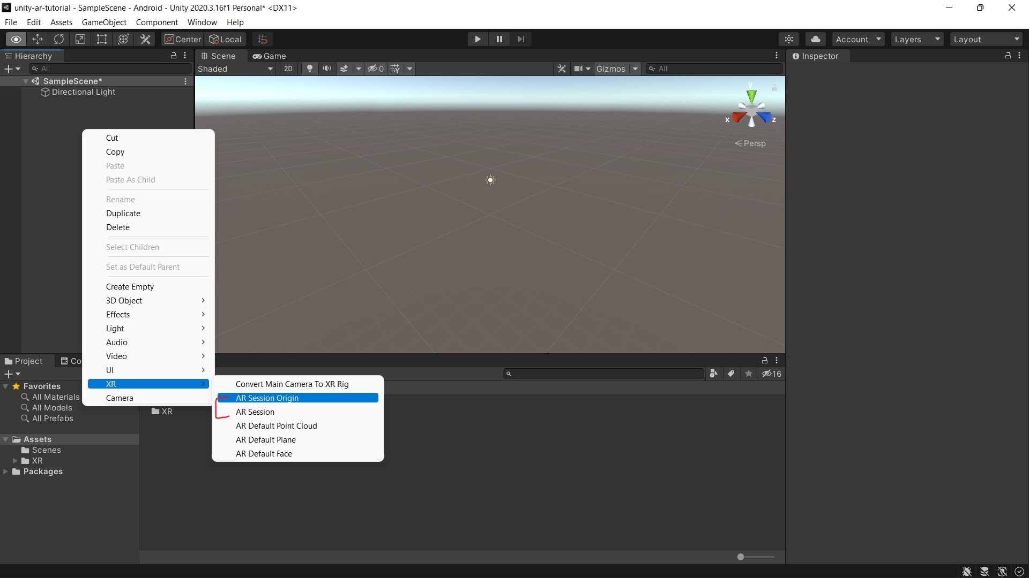The height and width of the screenshot is (578, 1029).
Task: Select AR Session from XR submenu
Action: tap(255, 412)
